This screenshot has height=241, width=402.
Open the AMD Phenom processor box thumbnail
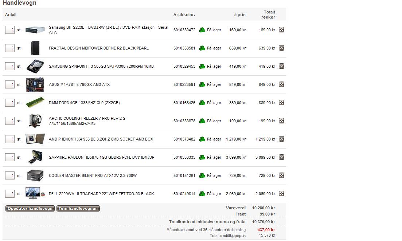click(35, 139)
